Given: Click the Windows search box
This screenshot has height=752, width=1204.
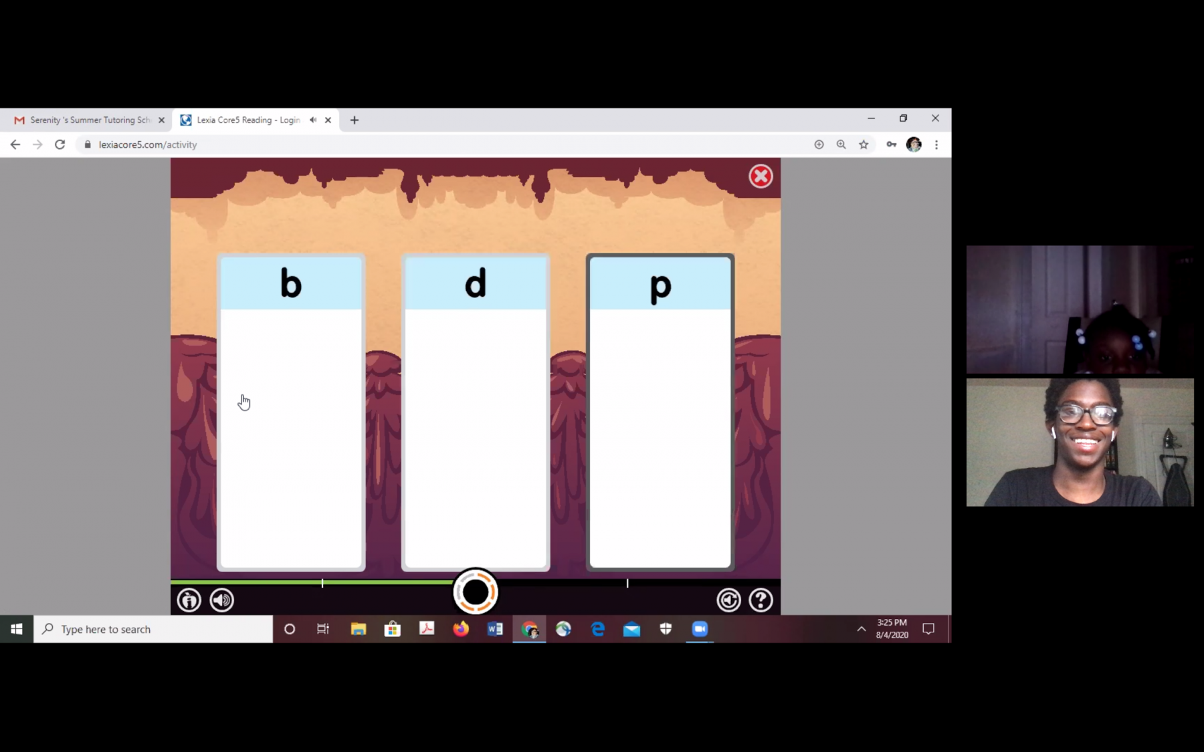Looking at the screenshot, I should point(154,629).
